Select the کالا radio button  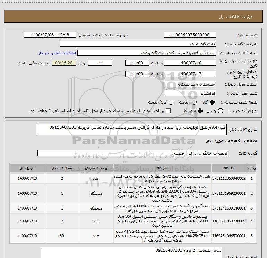[x=212, y=102]
